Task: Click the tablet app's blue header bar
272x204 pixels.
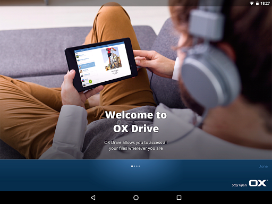Action: [99, 47]
